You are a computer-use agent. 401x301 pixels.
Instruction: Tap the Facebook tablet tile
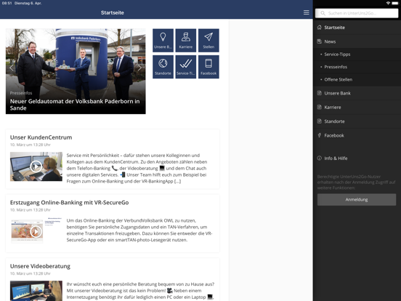208,67
